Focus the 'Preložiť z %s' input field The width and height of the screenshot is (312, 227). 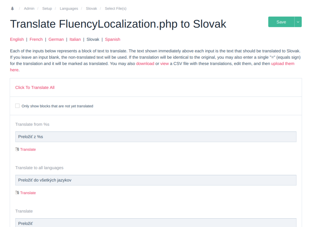pyautogui.click(x=156, y=137)
